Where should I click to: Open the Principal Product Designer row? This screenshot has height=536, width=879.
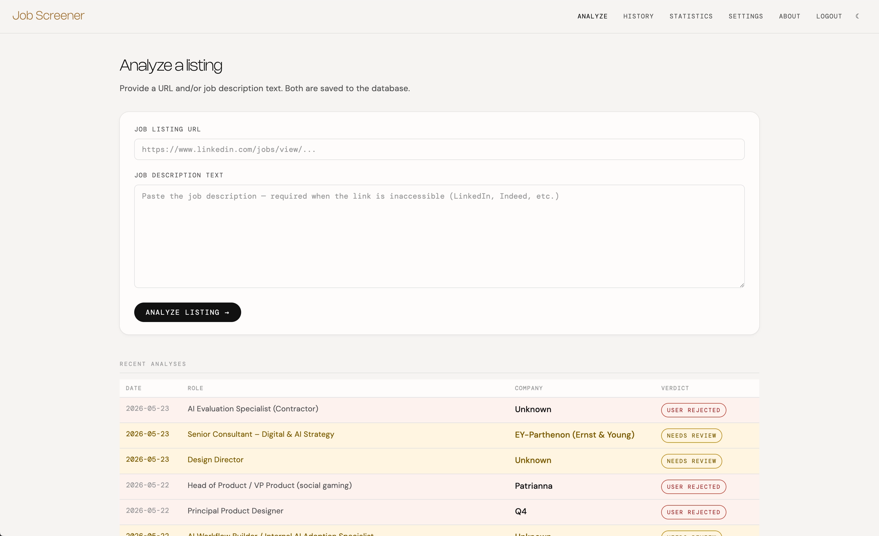[439, 512]
